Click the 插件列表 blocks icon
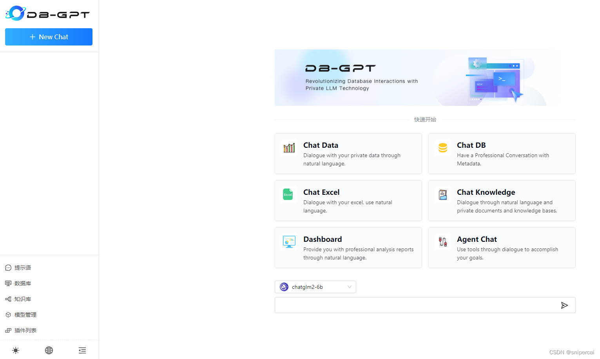This screenshot has height=359, width=600. 8,330
